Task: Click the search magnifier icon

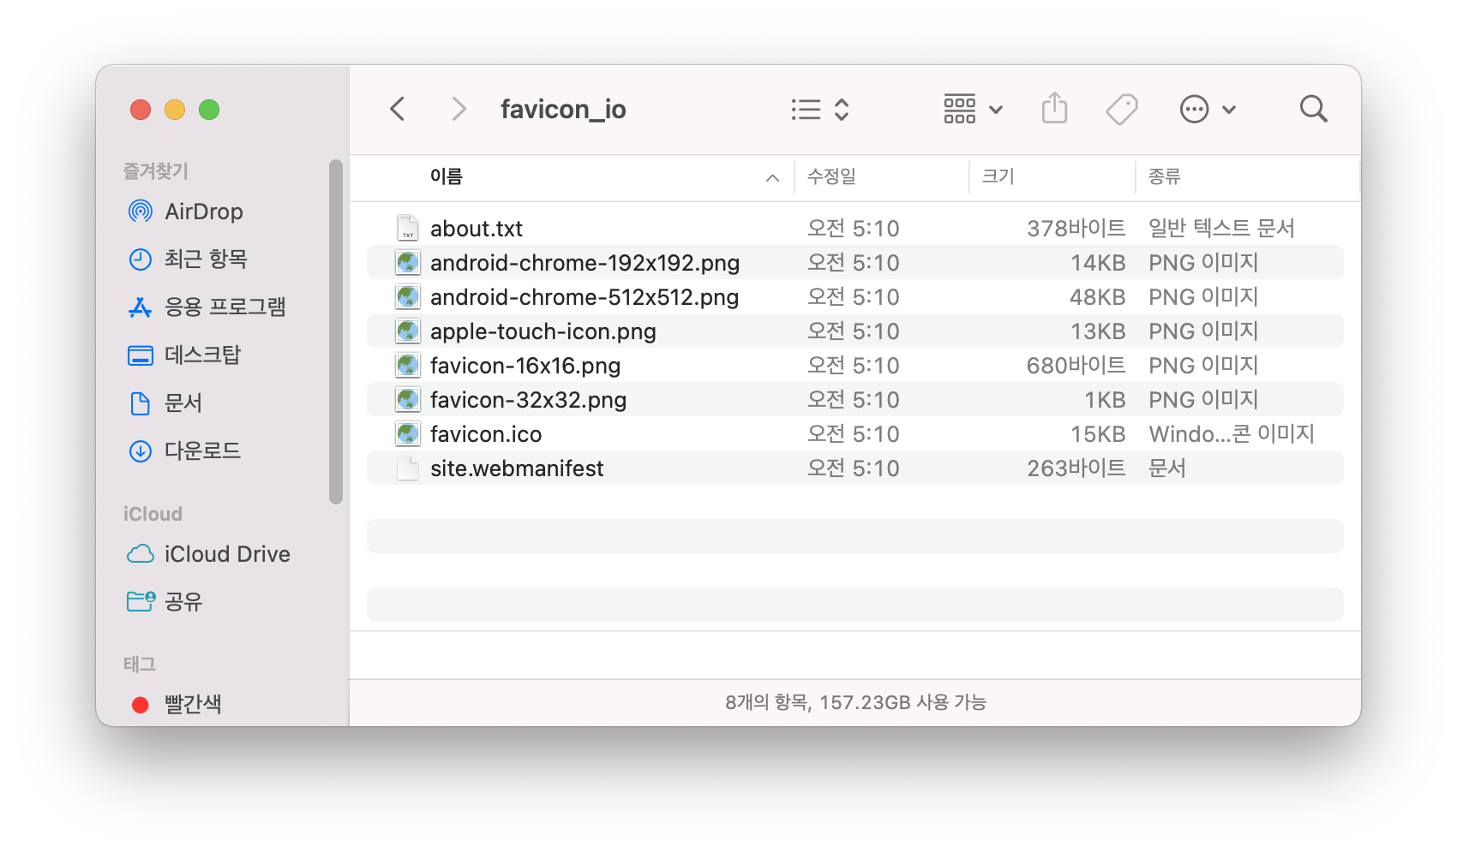Action: [x=1313, y=109]
